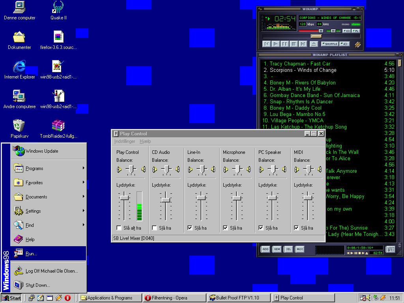Click Play Control volume slider thumb
Image resolution: width=404 pixels, height=303 pixels.
click(124, 198)
